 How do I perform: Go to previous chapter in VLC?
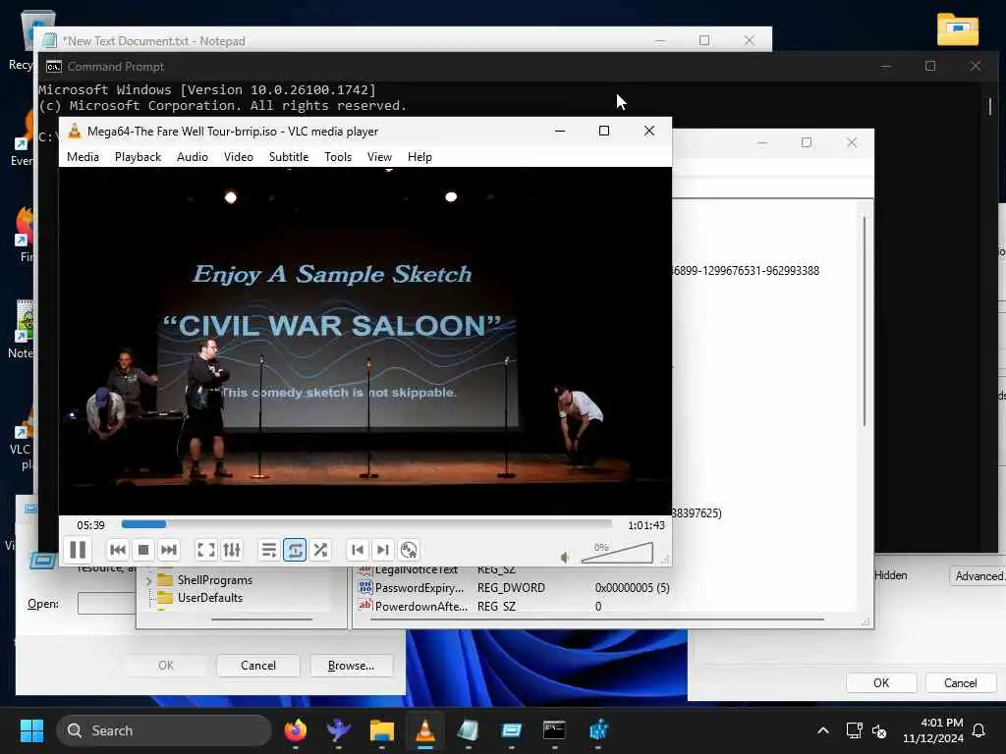tap(358, 550)
